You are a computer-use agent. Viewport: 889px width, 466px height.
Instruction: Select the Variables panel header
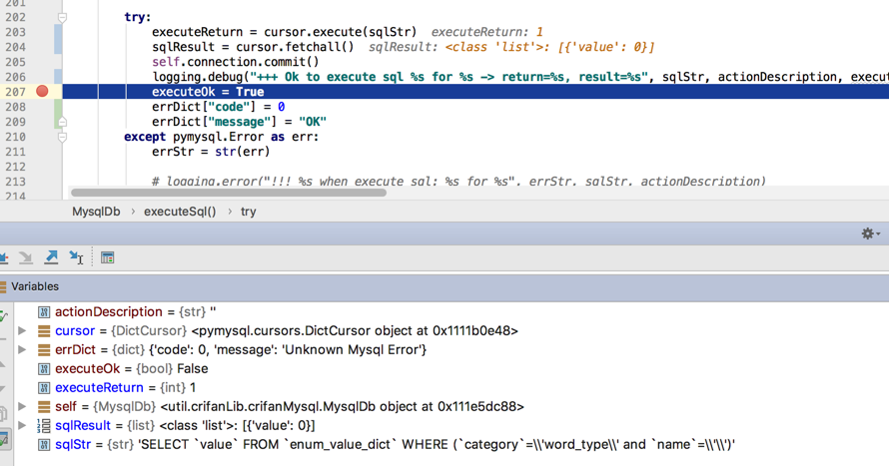coord(35,286)
